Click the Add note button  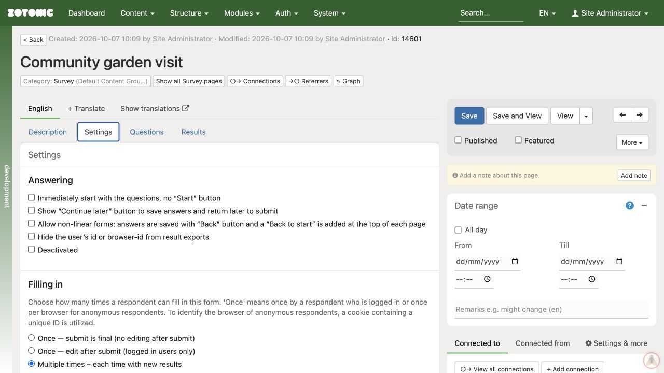[x=634, y=175]
